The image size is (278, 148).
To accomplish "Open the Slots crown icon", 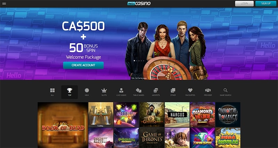I will coord(104,90).
